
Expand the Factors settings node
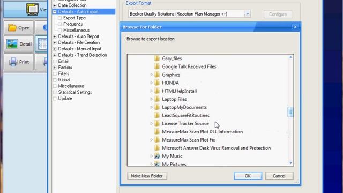55,68
